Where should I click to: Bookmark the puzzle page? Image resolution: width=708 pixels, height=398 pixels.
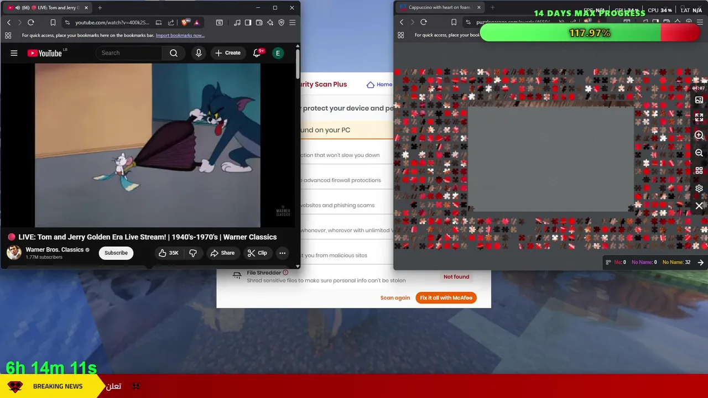[x=454, y=22]
